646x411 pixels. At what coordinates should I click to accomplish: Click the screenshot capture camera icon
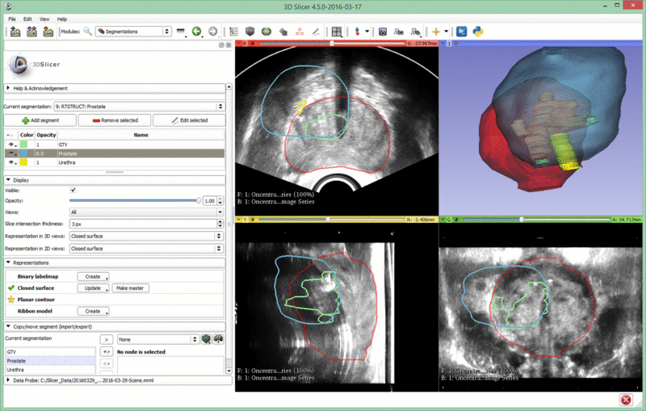(x=382, y=31)
